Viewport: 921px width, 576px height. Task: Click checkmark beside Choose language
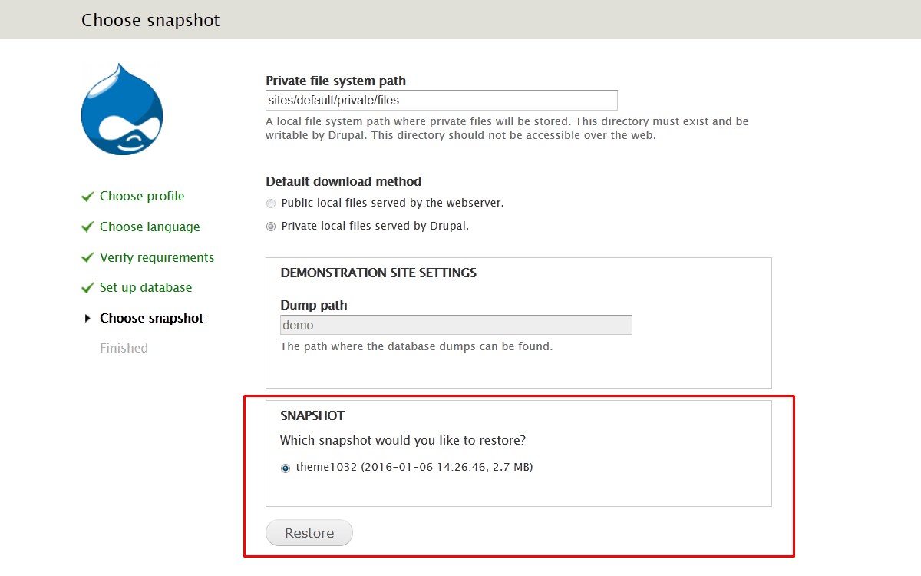[87, 227]
